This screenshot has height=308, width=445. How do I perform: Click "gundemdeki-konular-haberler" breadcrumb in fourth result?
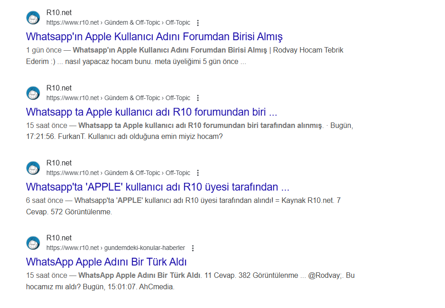(x=144, y=248)
